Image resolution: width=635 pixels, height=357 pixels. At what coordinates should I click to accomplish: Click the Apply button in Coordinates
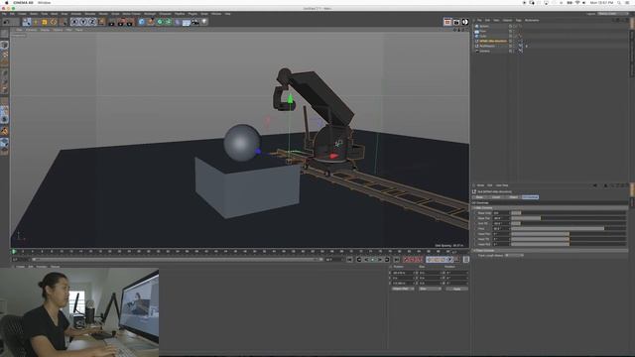click(x=456, y=289)
